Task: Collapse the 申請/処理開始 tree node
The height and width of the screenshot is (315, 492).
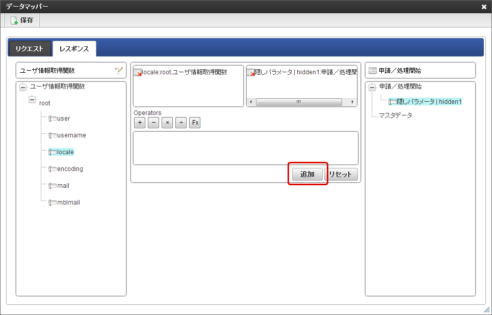Action: click(372, 87)
